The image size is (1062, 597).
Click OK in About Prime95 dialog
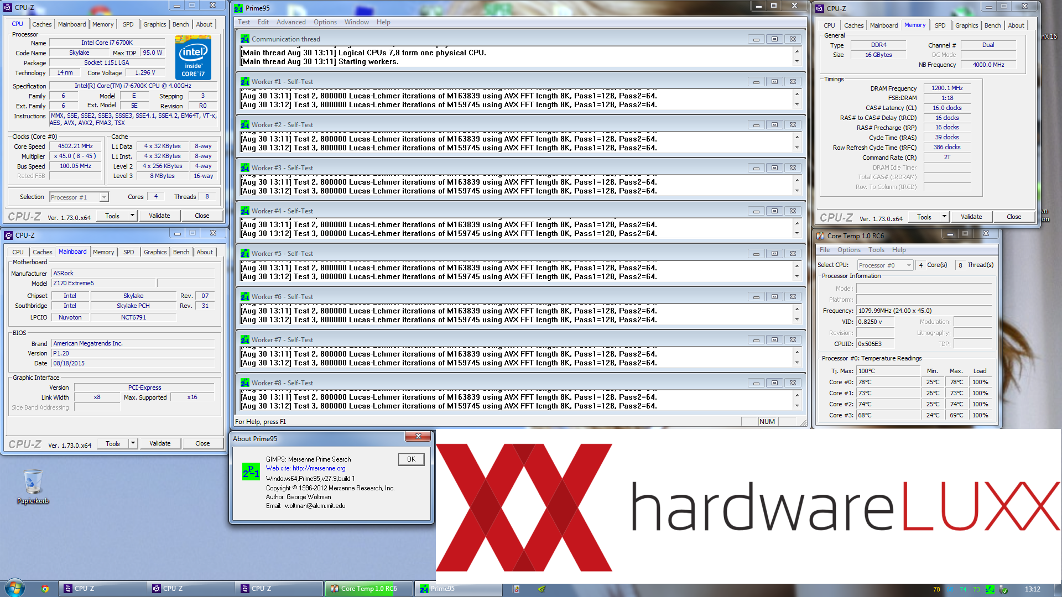click(411, 459)
